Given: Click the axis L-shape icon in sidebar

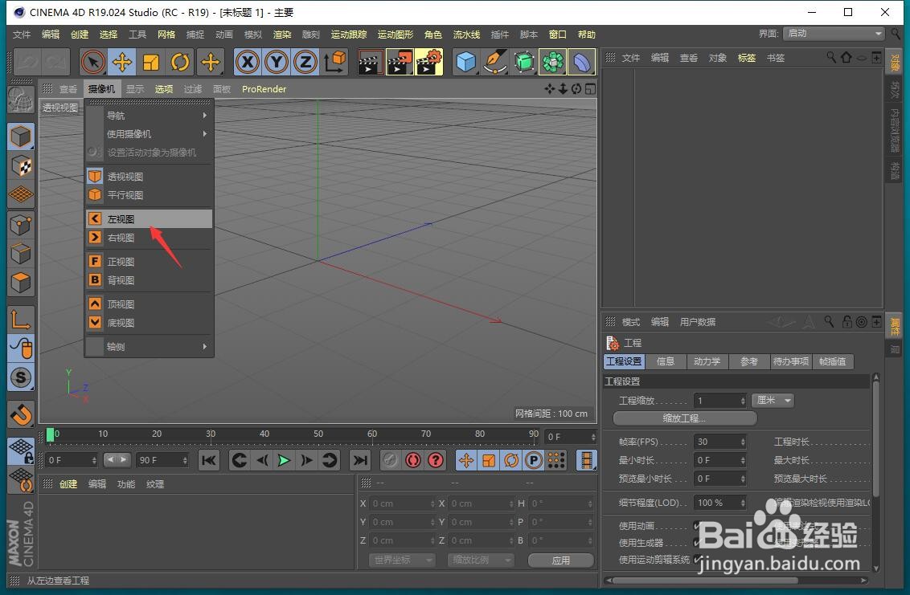Looking at the screenshot, I should tap(21, 319).
